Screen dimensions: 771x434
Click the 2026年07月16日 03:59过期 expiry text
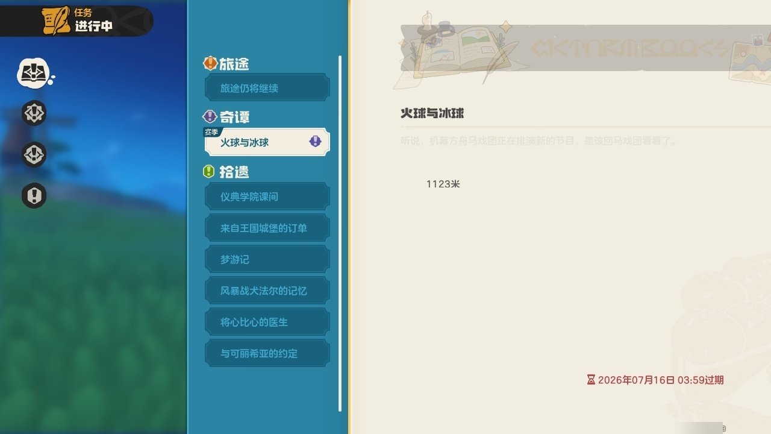[661, 380]
